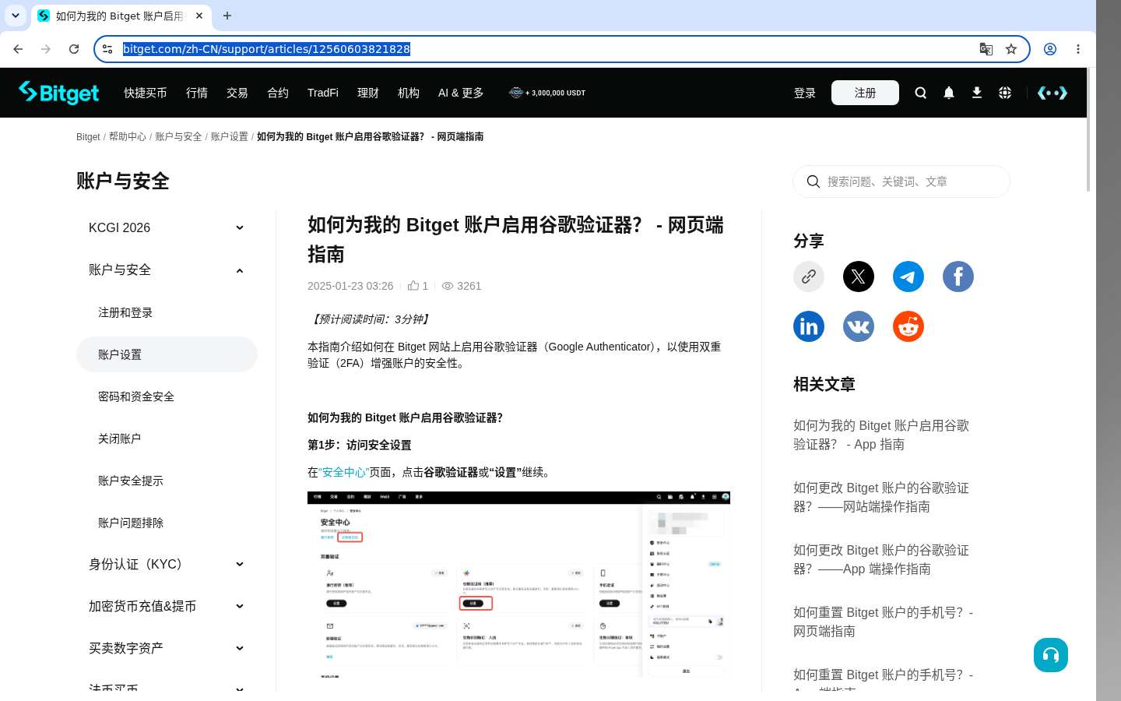Open 密码和资金安全 sidebar item
Screen dimensions: 1121x701
pos(136,396)
